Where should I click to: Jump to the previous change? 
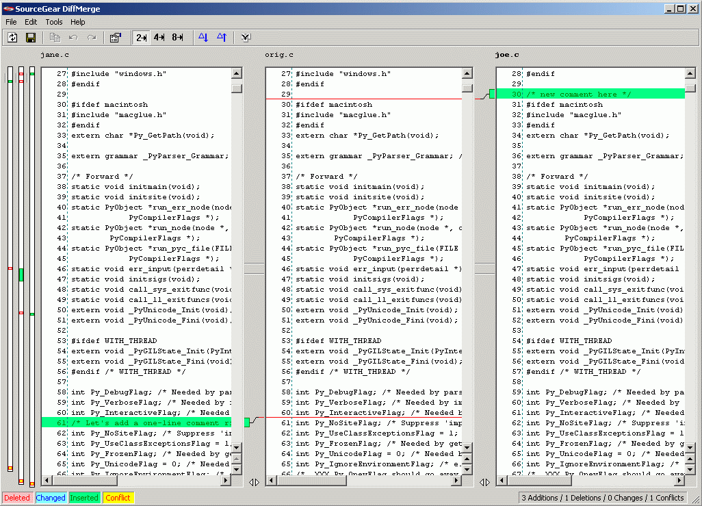click(x=222, y=38)
